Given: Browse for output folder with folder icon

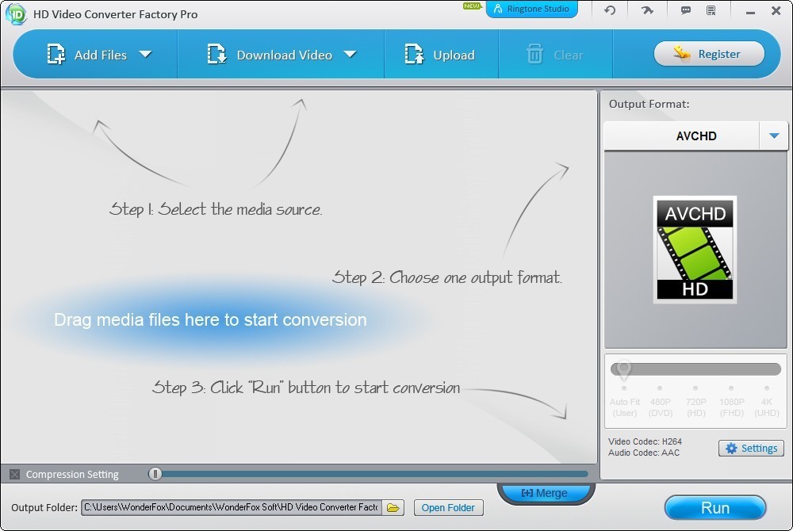Looking at the screenshot, I should (x=393, y=508).
